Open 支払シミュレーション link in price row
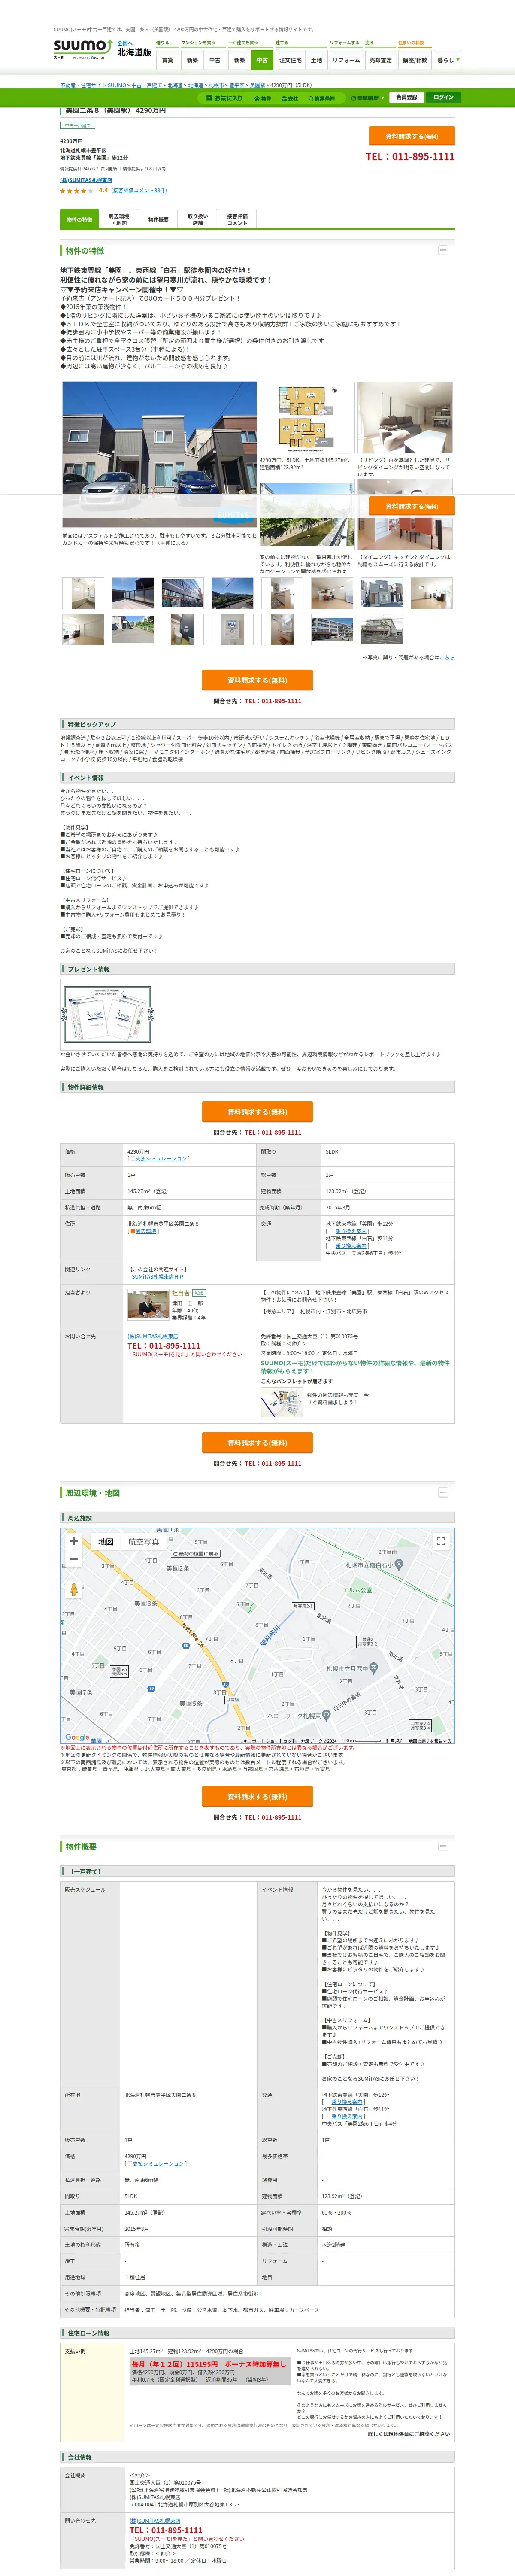515x2576 pixels. (160, 1158)
